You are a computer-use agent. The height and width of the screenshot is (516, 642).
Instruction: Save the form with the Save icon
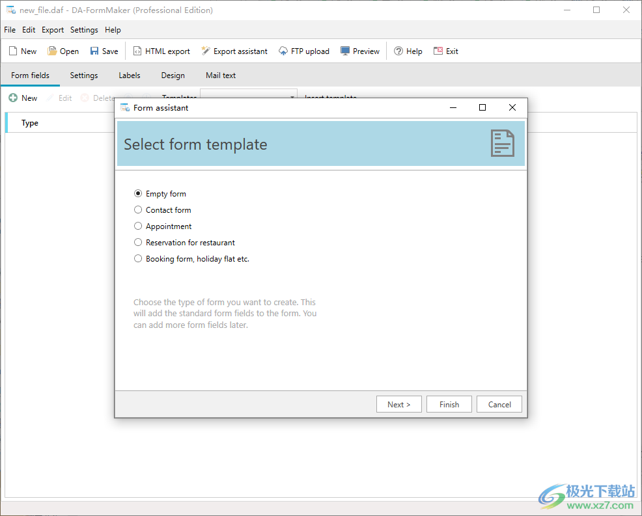pos(94,51)
